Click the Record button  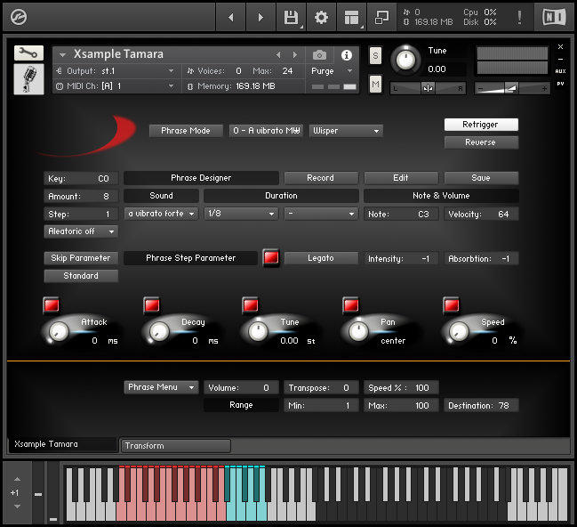[x=321, y=178]
